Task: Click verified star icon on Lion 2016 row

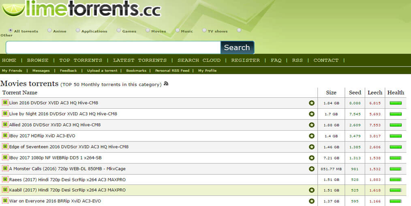Action: click(311, 103)
